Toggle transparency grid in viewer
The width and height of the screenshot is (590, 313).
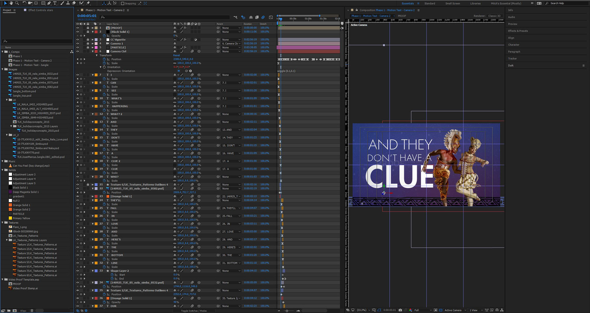point(441,310)
